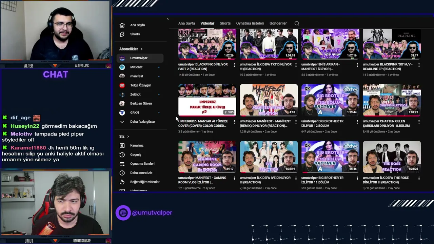Open options menu for GAMING ROOM VLOG video
This screenshot has height=244, width=434.
(x=234, y=179)
